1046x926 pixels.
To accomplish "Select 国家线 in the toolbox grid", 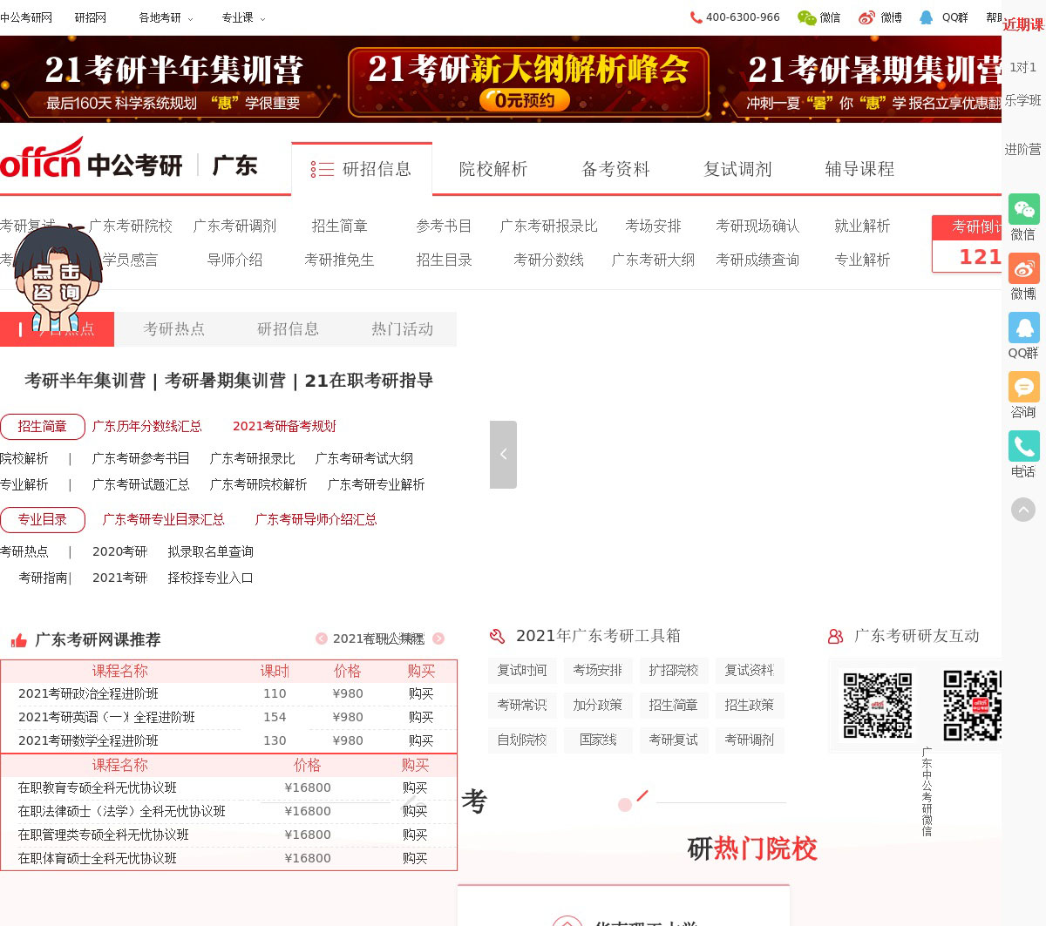I will click(598, 740).
